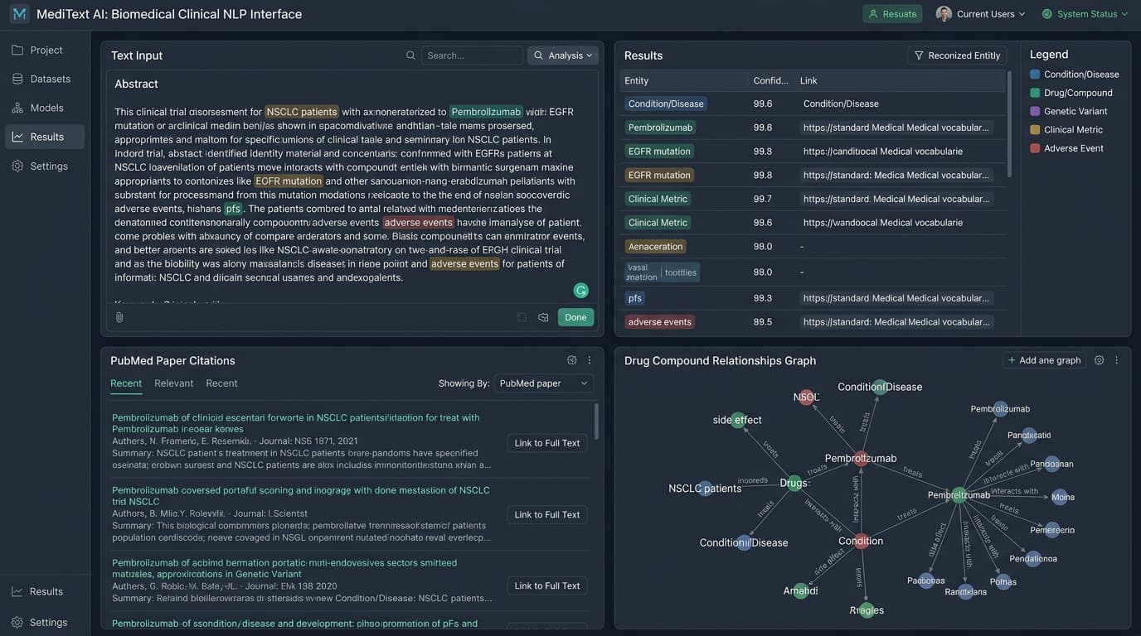Open the Showing By PubMed paper dropdown
Viewport: 1141px width, 636px height.
coord(544,383)
